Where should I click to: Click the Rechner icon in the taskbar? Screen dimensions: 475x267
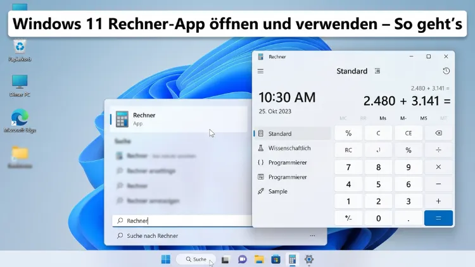click(293, 259)
